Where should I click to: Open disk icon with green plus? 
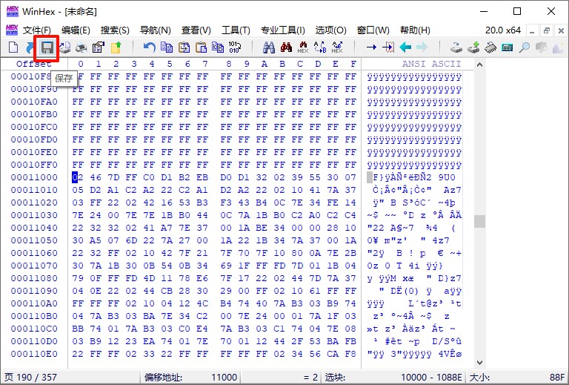pyautogui.click(x=473, y=47)
